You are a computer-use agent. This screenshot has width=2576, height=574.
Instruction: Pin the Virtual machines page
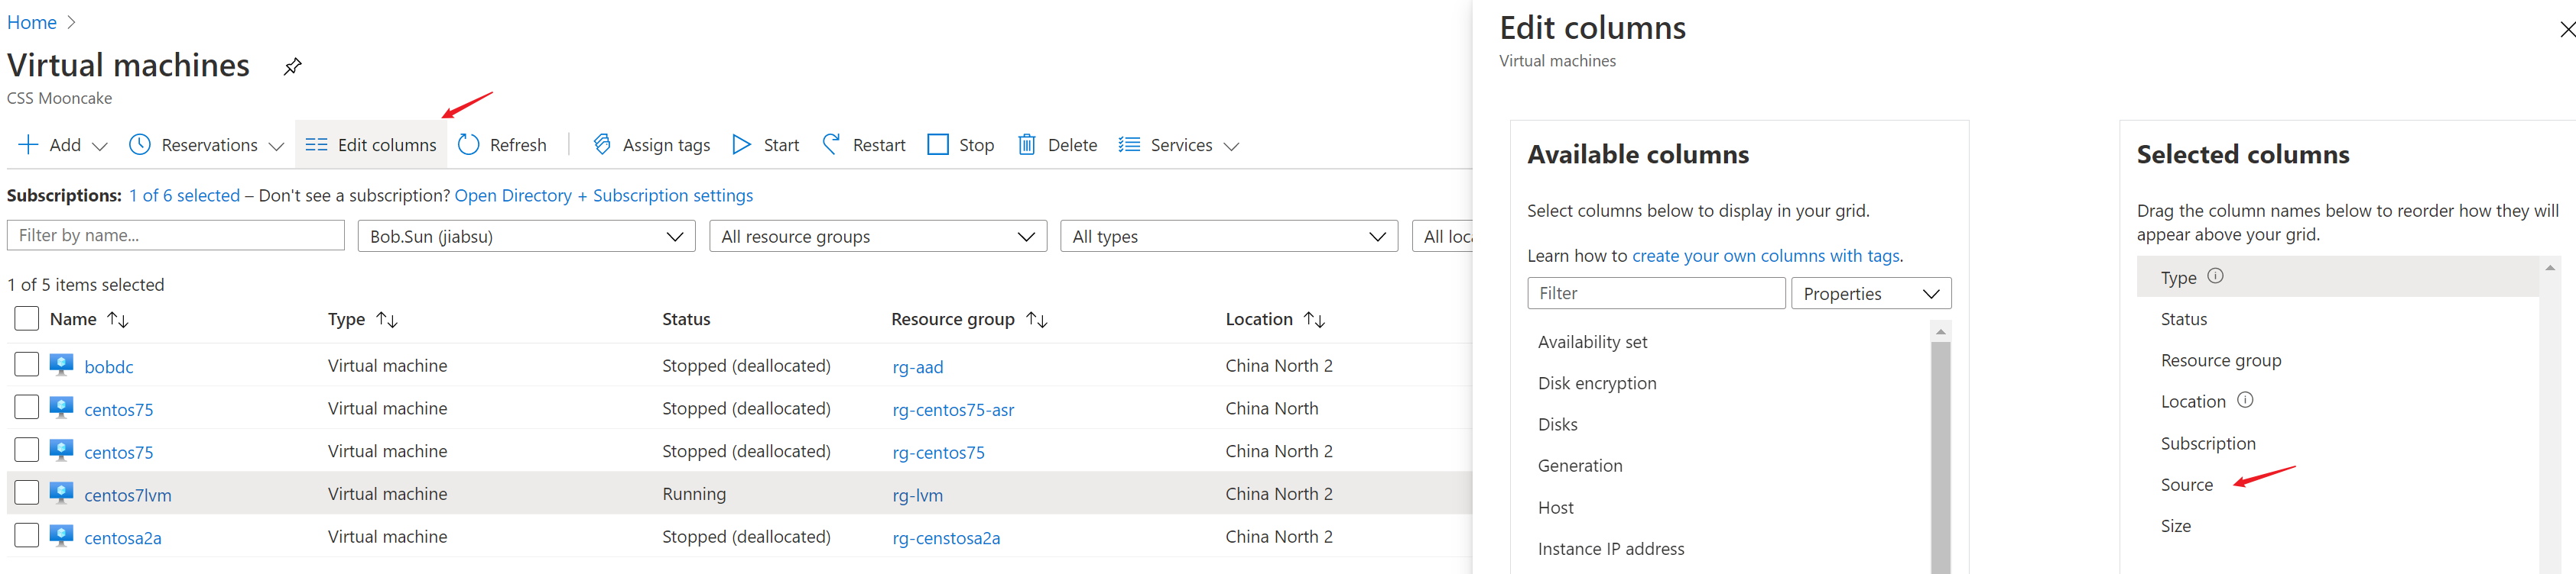[292, 67]
